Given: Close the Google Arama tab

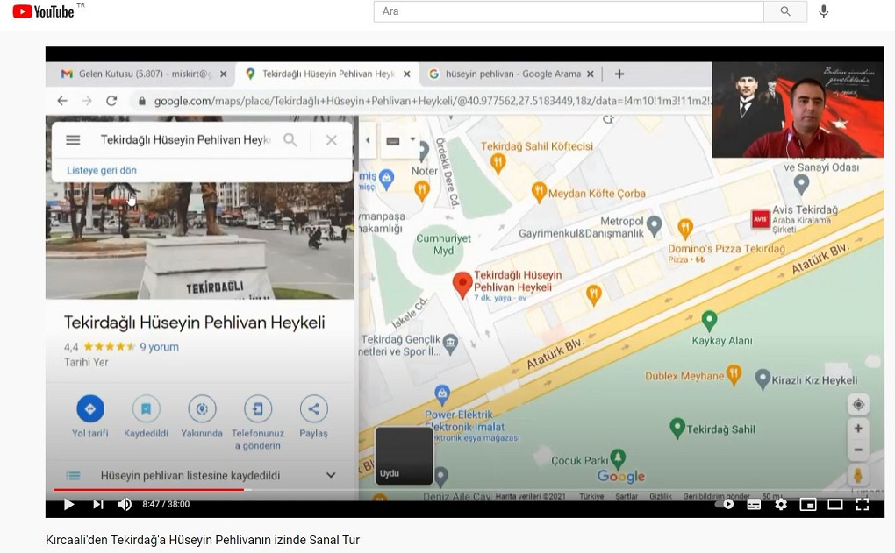Looking at the screenshot, I should point(591,74).
